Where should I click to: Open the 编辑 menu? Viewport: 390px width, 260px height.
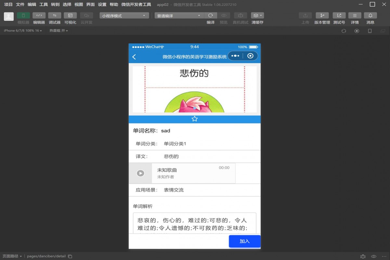pyautogui.click(x=32, y=5)
